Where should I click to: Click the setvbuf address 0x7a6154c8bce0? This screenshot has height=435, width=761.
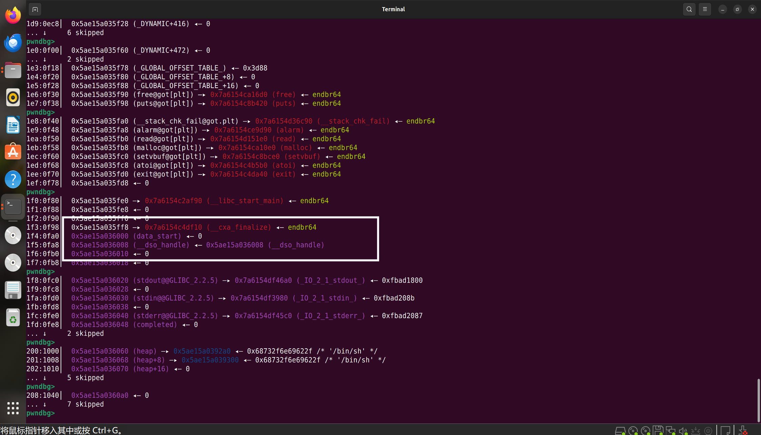[251, 157]
